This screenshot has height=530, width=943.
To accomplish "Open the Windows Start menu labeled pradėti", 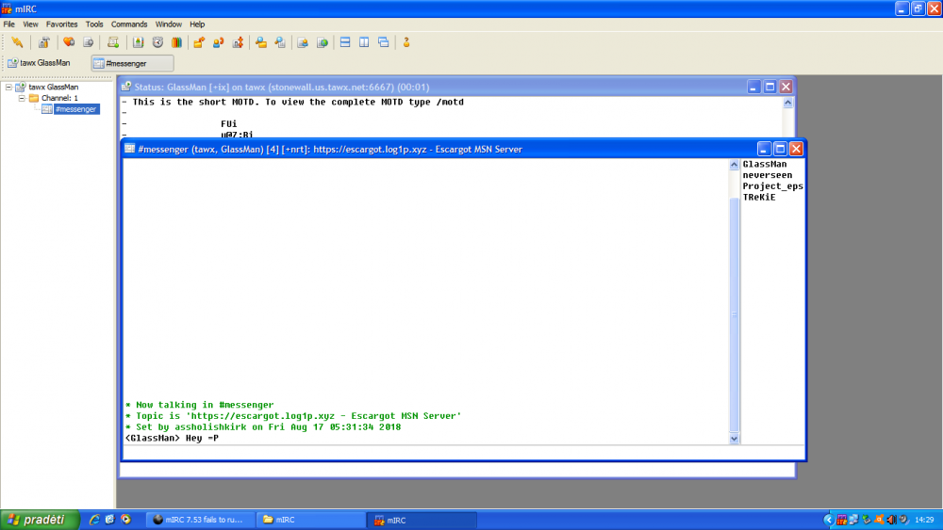I will tap(38, 520).
